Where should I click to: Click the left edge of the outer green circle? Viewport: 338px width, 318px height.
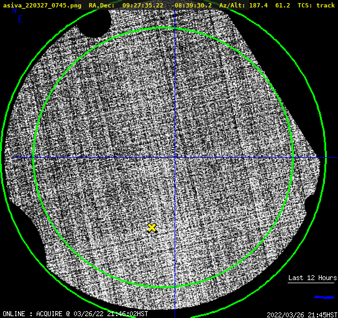coord(2,157)
